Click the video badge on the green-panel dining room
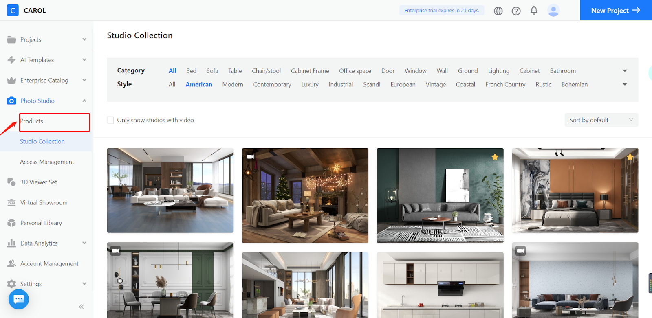The height and width of the screenshot is (318, 652). tap(115, 251)
